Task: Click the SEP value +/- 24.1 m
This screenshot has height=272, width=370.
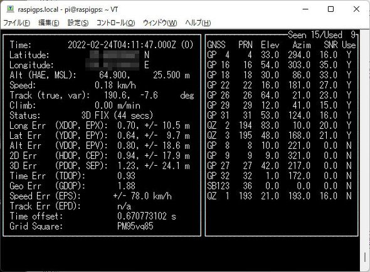Action: (167, 166)
